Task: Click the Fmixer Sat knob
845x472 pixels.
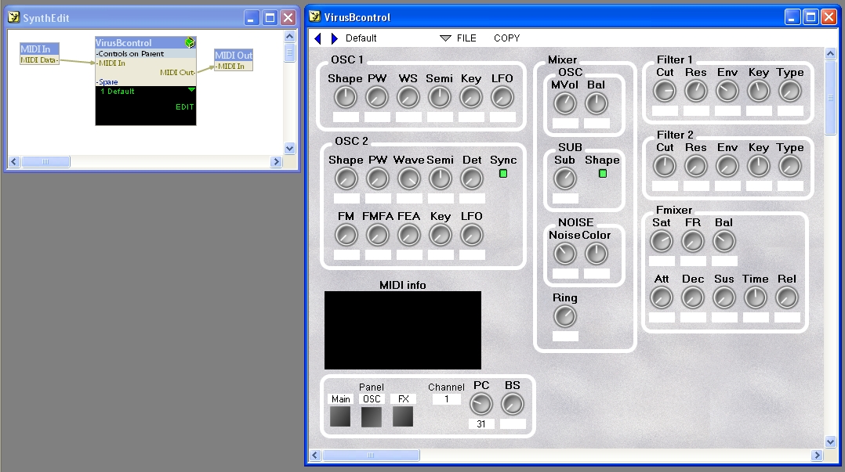Action: click(x=662, y=242)
